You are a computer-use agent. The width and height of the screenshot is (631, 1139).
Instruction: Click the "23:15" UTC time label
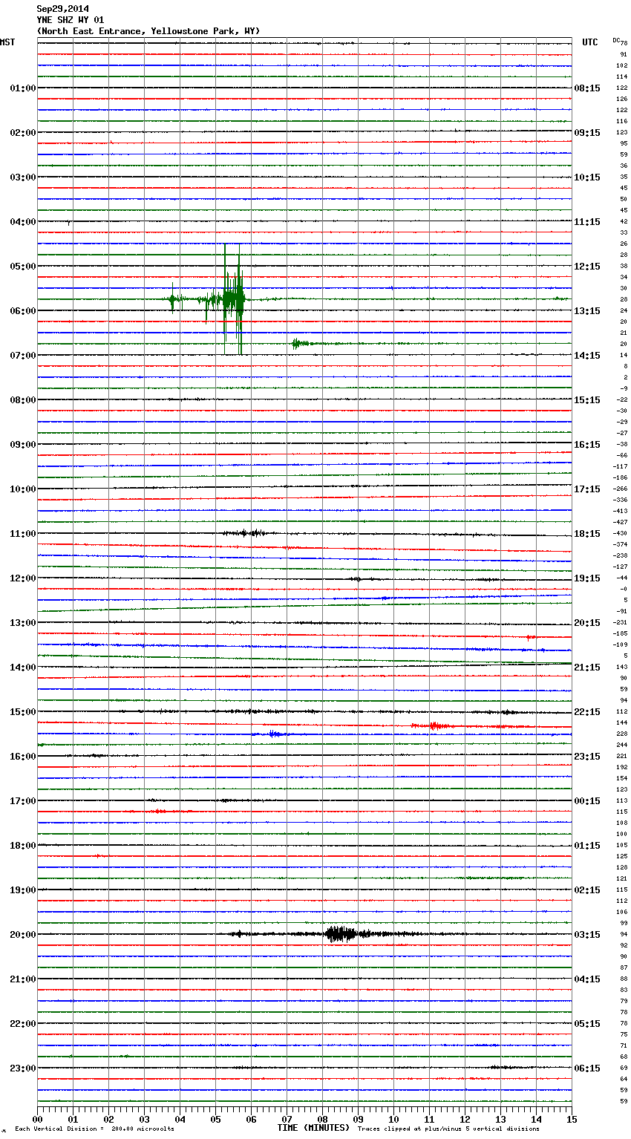(587, 757)
